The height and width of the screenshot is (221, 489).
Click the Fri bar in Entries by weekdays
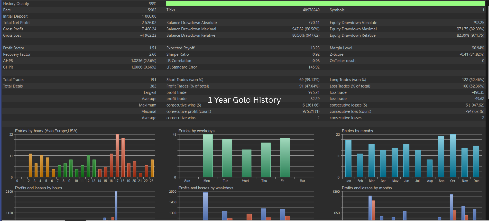point(285,158)
